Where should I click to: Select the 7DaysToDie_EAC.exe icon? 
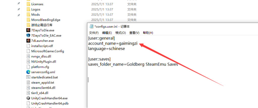tap(28, 36)
